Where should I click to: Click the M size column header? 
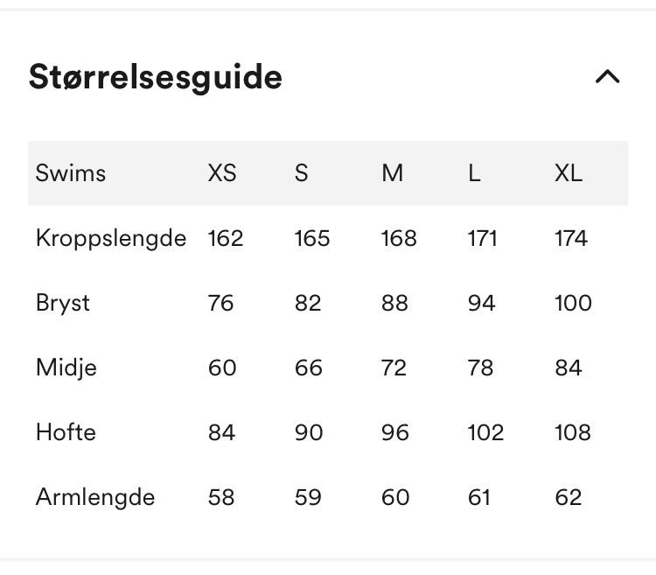(393, 173)
